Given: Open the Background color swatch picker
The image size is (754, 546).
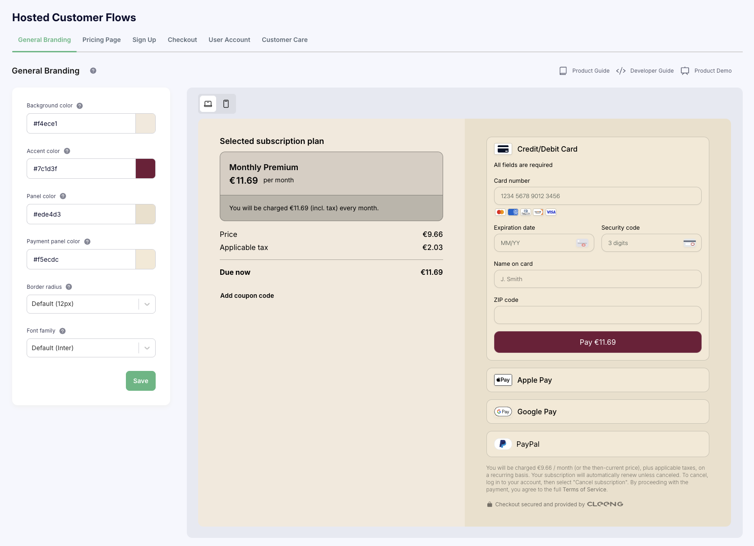Looking at the screenshot, I should point(146,124).
